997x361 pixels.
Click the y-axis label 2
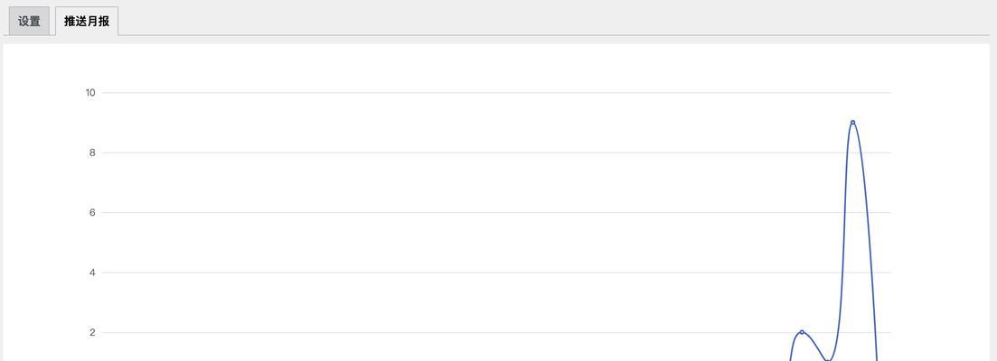click(x=93, y=332)
